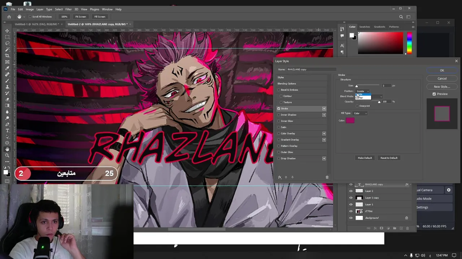The height and width of the screenshot is (259, 462).
Task: Select the Lasso tool
Action: pyautogui.click(x=7, y=43)
